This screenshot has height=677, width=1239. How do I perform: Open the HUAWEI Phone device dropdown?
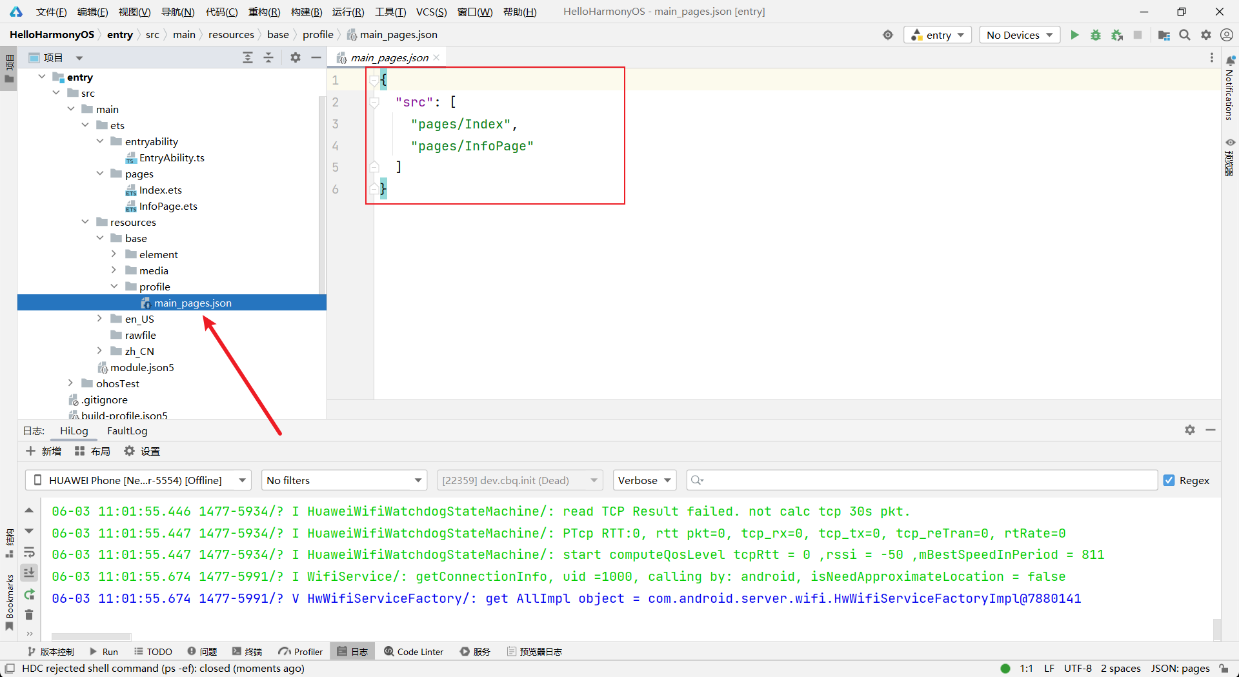(x=138, y=480)
